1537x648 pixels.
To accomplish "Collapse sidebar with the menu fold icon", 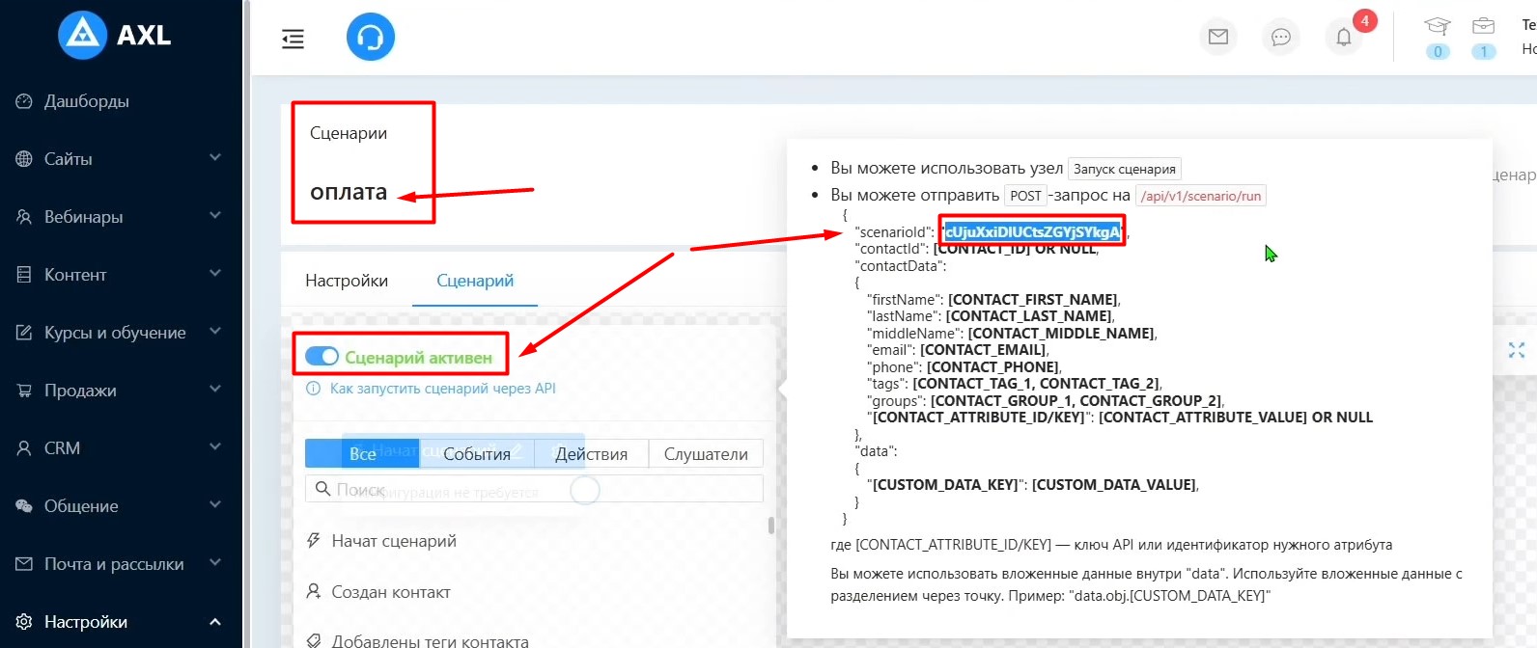I will 293,39.
